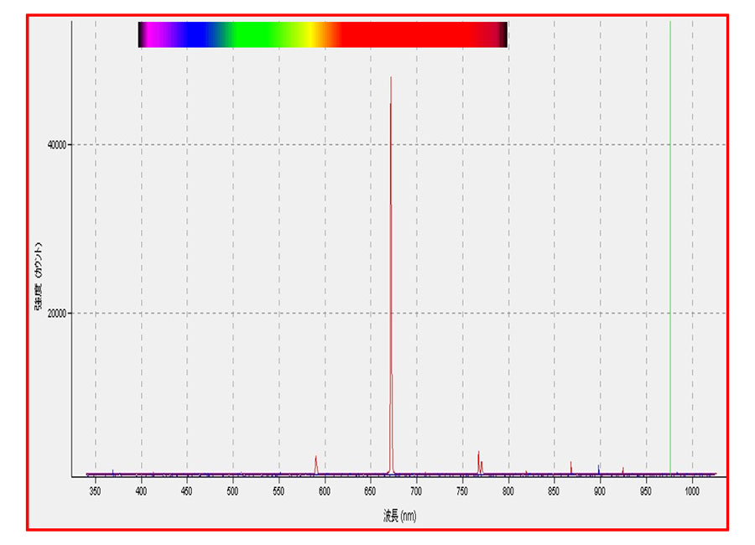This screenshot has height=545, width=755.
Task: Click the 波長 (nm) x-axis label
Action: pos(399,516)
